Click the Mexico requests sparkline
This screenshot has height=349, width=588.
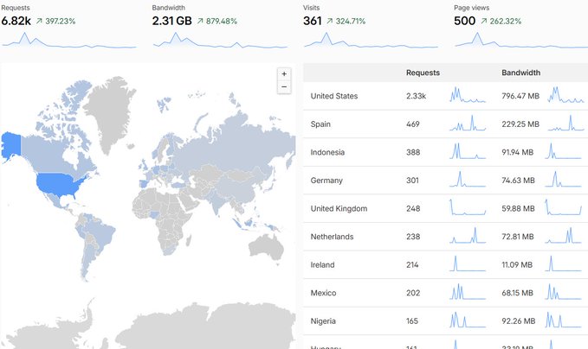(468, 292)
